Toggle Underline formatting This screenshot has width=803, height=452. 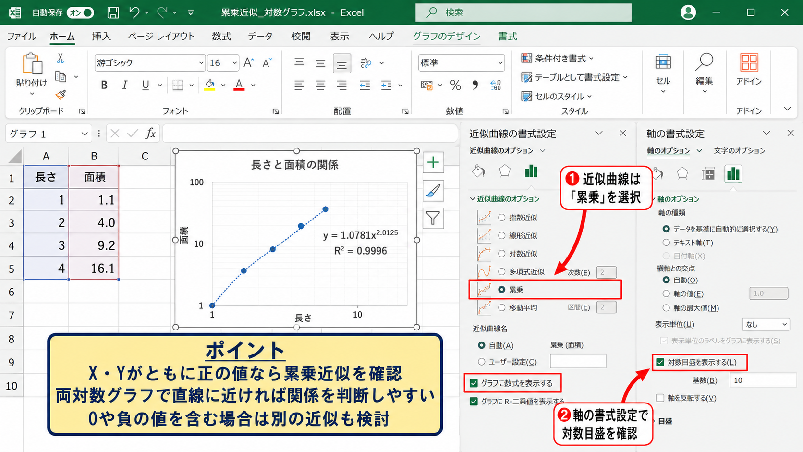pyautogui.click(x=145, y=86)
